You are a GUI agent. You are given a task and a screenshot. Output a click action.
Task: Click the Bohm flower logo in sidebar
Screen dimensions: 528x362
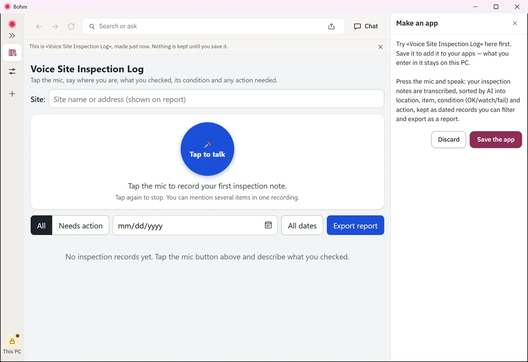[x=12, y=24]
